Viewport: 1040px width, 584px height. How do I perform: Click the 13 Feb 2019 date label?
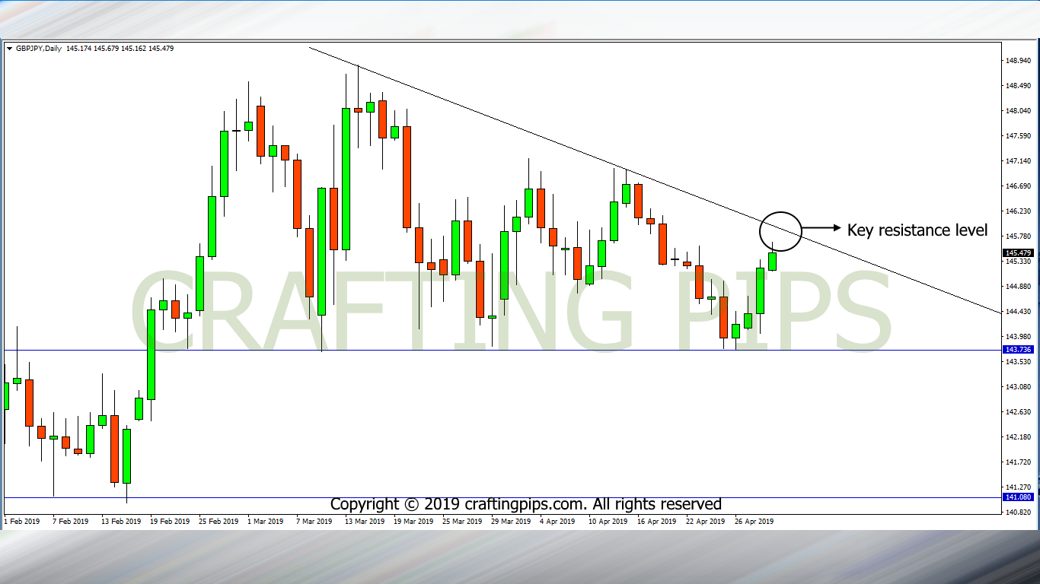(x=120, y=522)
